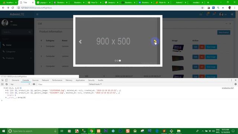This screenshot has height=134, width=238.
Task: Toggle the AdminLTE sidebar hamburger icon
Action: point(37,14)
